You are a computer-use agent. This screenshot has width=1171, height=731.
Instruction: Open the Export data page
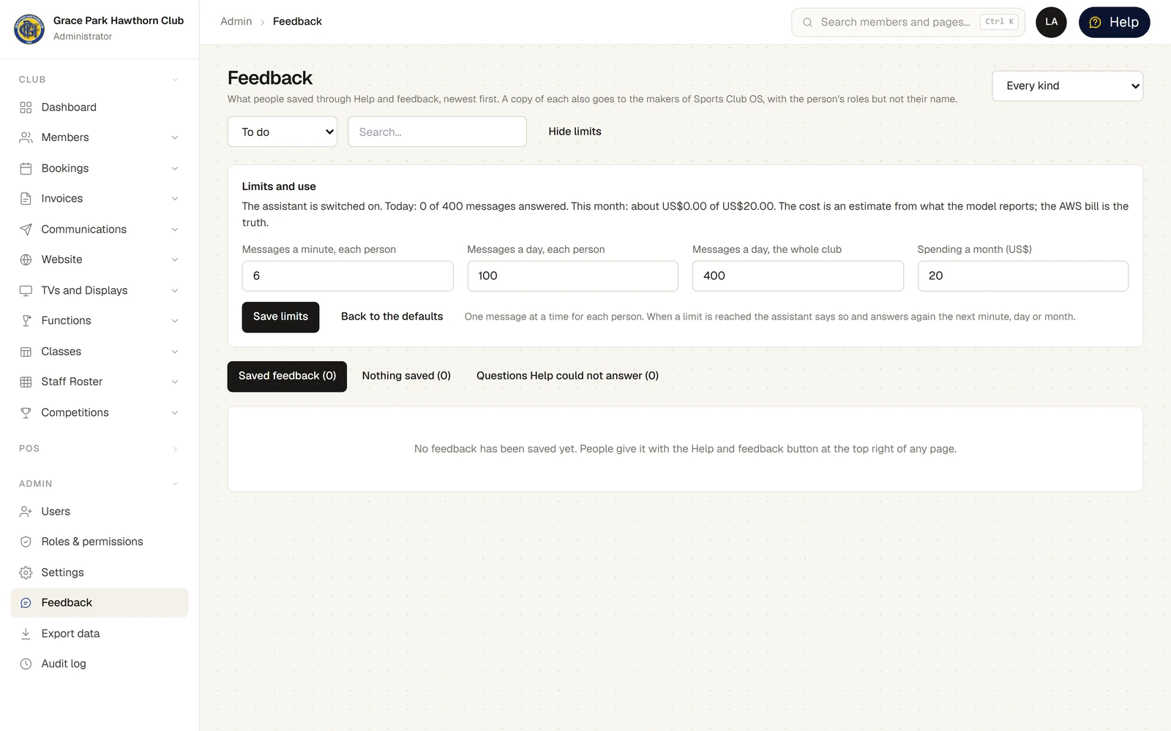click(x=100, y=634)
